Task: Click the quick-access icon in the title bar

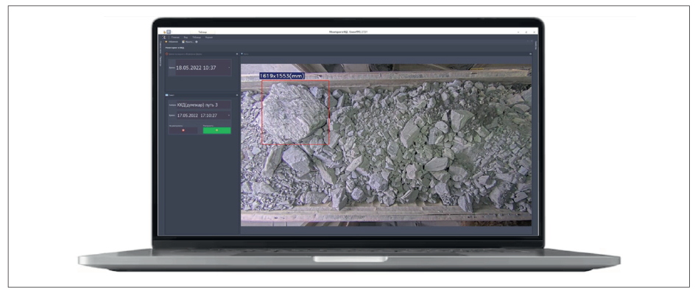Action: pyautogui.click(x=169, y=32)
